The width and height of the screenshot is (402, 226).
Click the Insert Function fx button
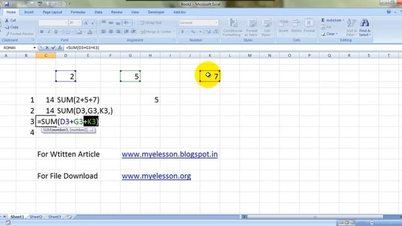tap(60, 48)
